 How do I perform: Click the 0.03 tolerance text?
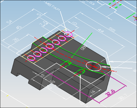coord(90,2)
